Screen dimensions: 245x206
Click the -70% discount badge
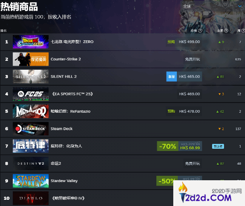[167, 146]
